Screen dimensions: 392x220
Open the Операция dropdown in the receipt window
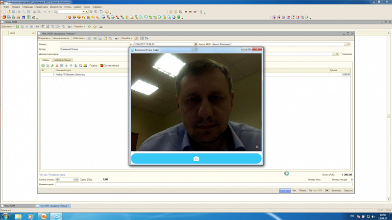44,38
